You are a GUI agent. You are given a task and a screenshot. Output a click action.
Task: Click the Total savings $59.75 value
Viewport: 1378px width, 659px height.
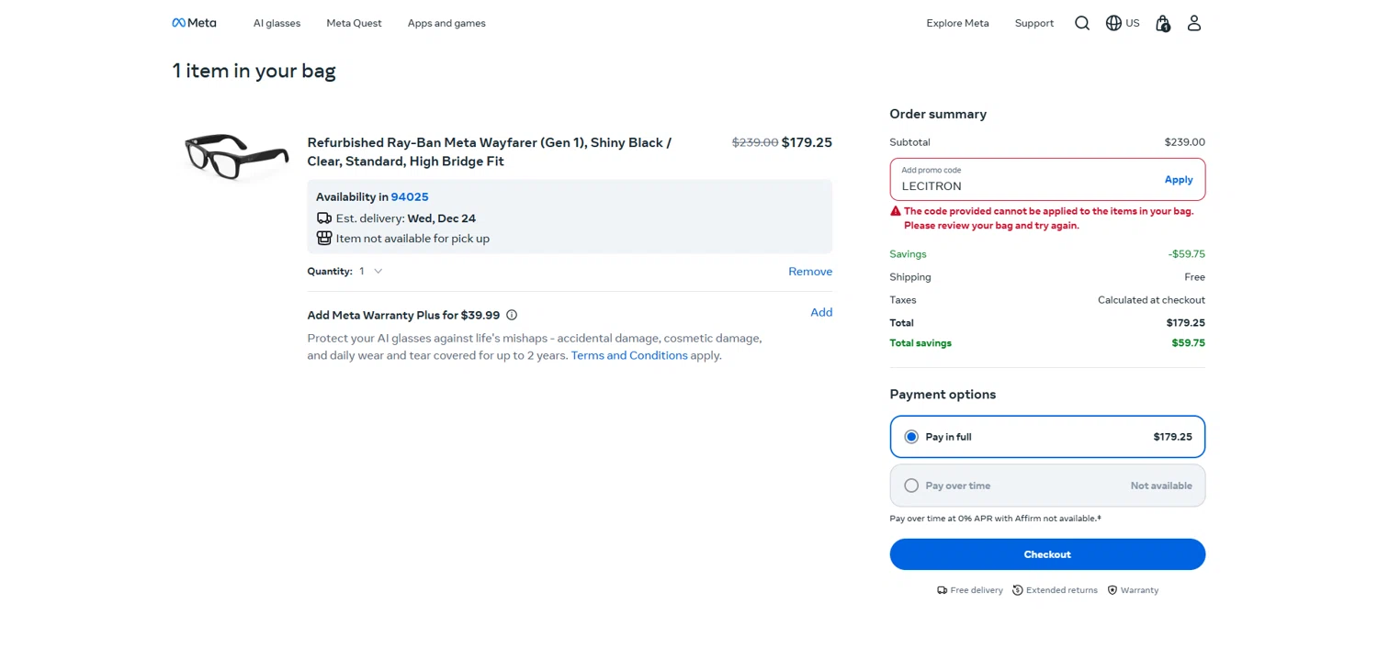point(1188,343)
